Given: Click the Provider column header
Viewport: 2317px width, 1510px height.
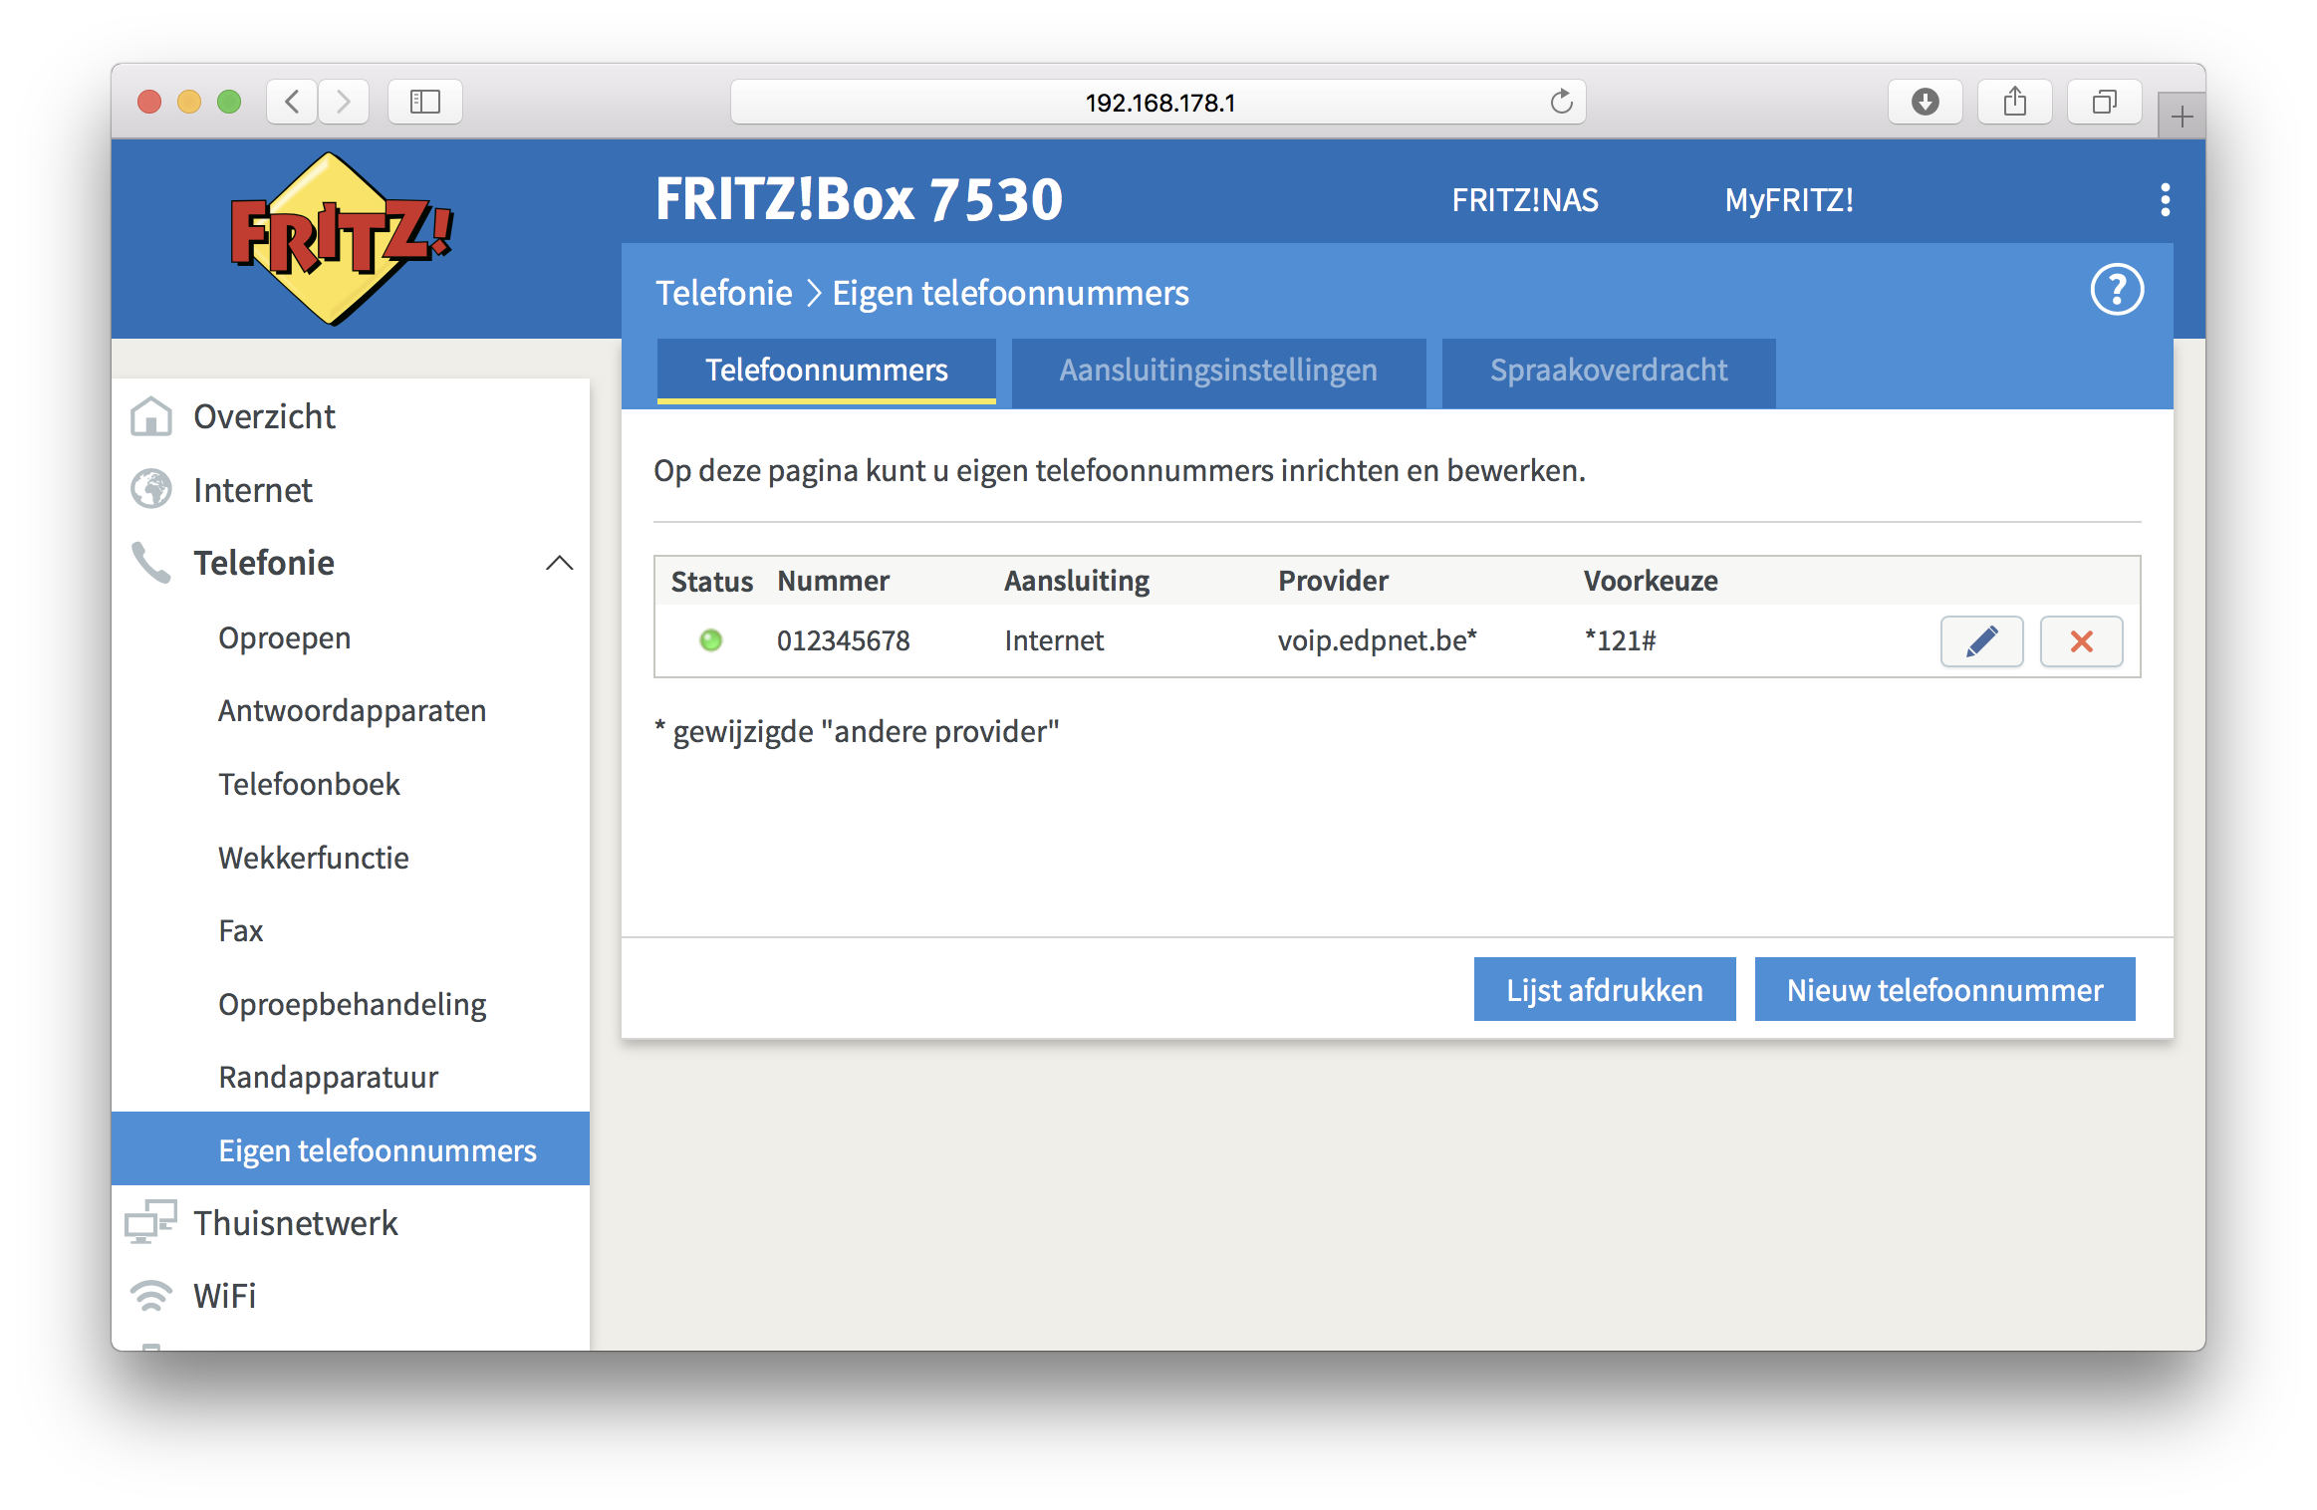Looking at the screenshot, I should (x=1333, y=581).
